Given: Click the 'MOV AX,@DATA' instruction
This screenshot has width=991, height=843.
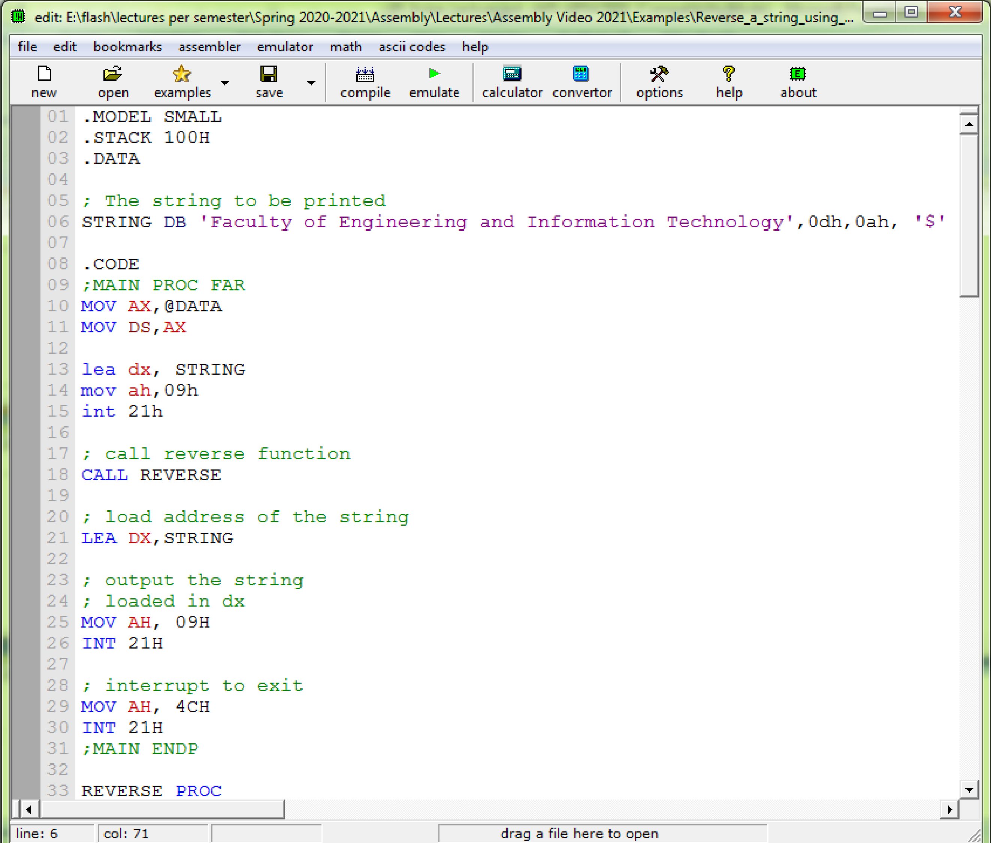Looking at the screenshot, I should [151, 306].
